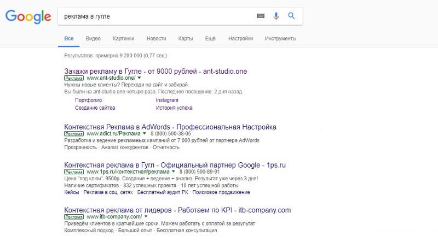Open the Новости tab
This screenshot has width=438, height=242.
(157, 39)
